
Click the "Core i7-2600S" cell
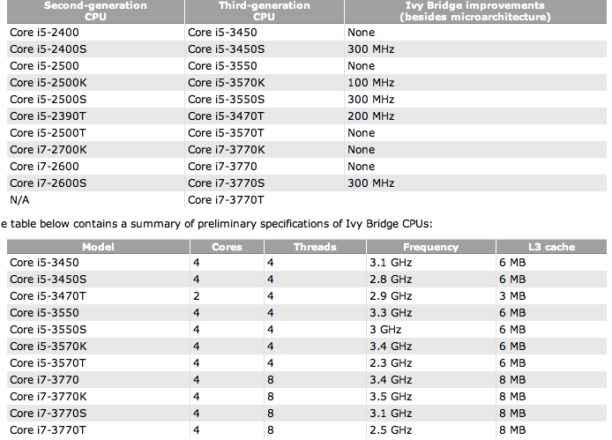click(x=48, y=183)
